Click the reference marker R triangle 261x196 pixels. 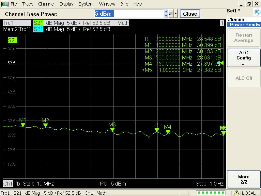pyautogui.click(x=157, y=130)
